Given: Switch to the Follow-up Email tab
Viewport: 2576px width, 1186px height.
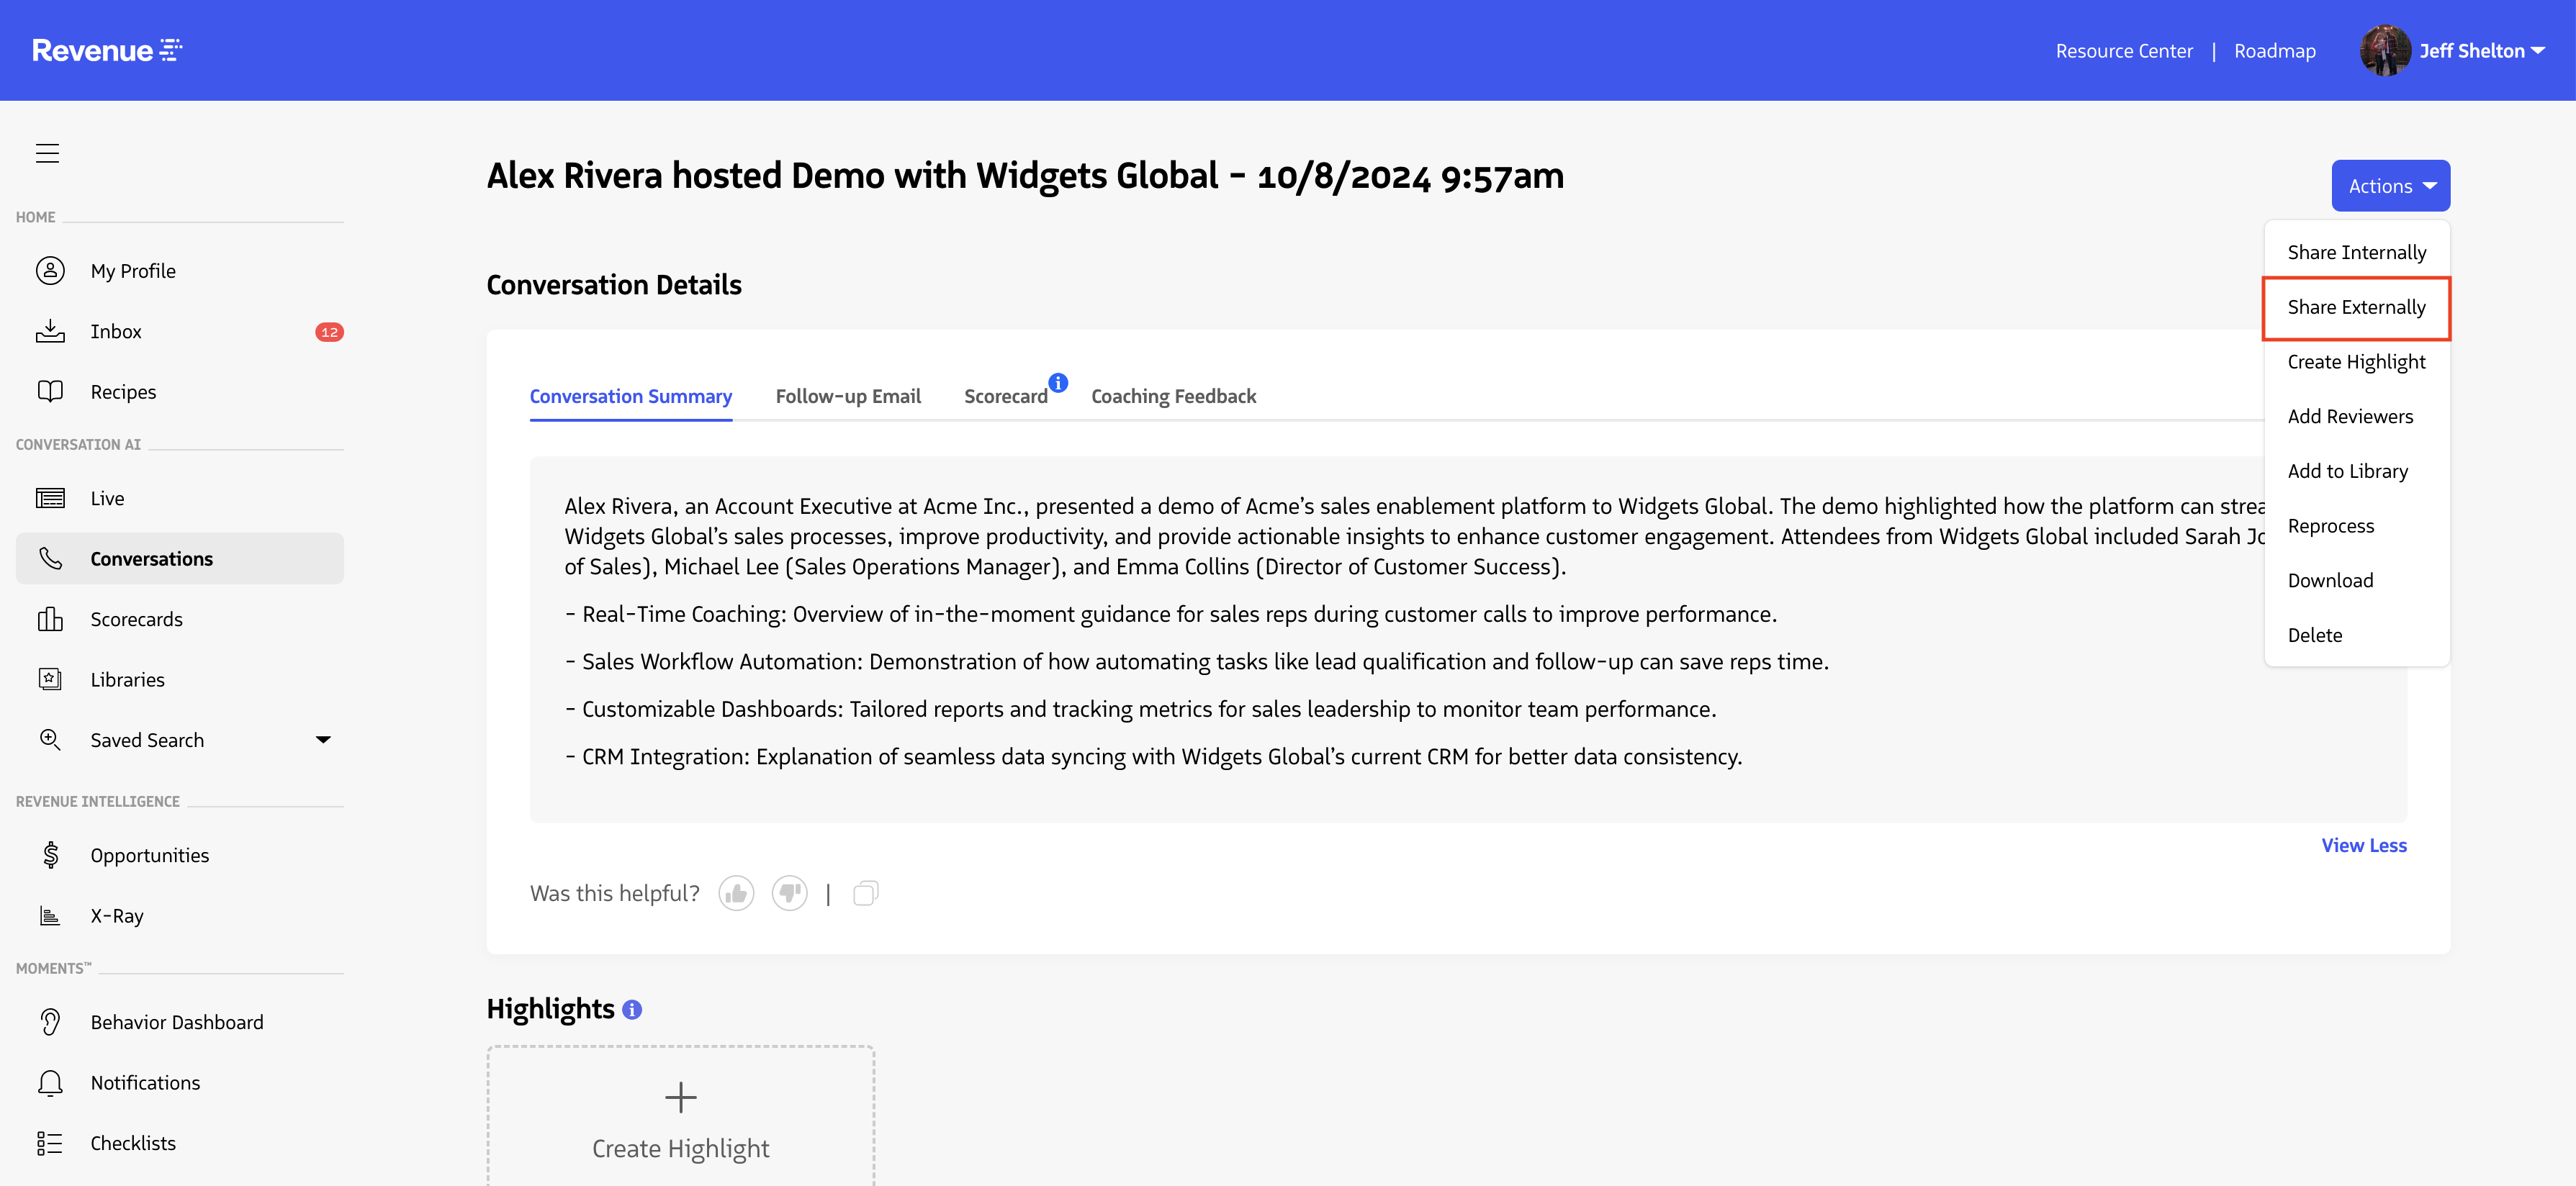Looking at the screenshot, I should pos(848,397).
